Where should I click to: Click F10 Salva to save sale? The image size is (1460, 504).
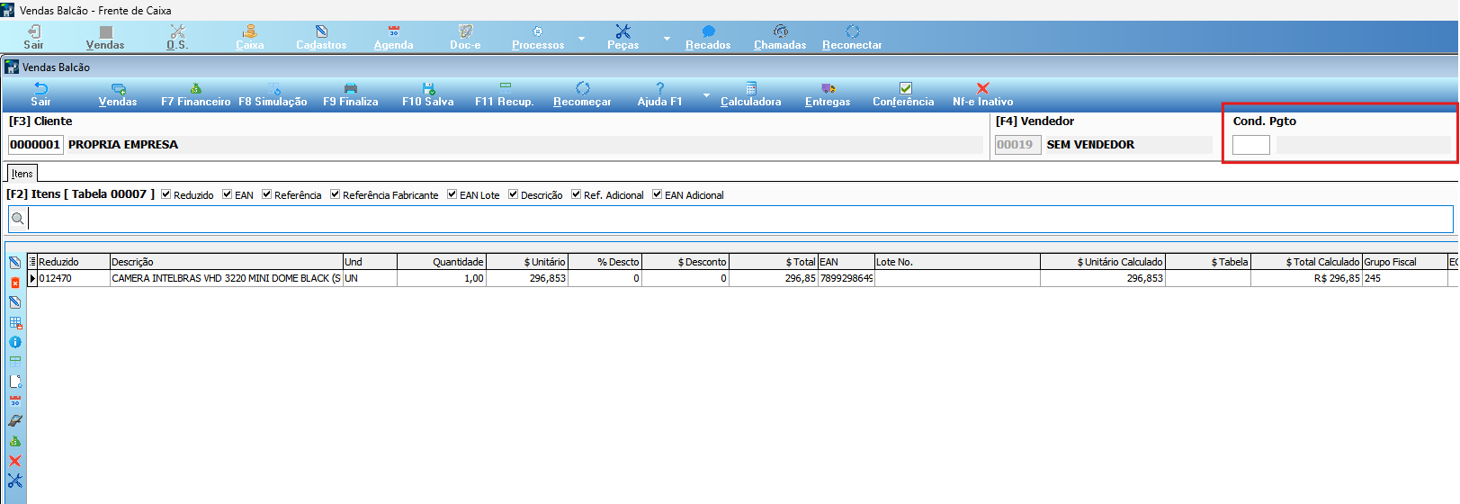click(427, 94)
